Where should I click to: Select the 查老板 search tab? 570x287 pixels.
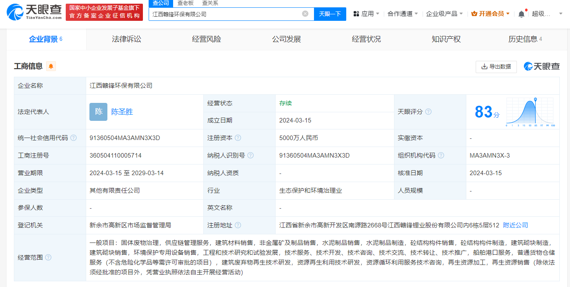(x=185, y=3)
